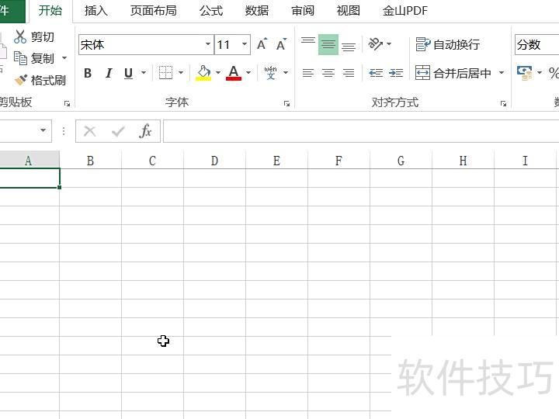The width and height of the screenshot is (559, 419).
Task: Decrease font size with the smaller A icon
Action: (281, 44)
